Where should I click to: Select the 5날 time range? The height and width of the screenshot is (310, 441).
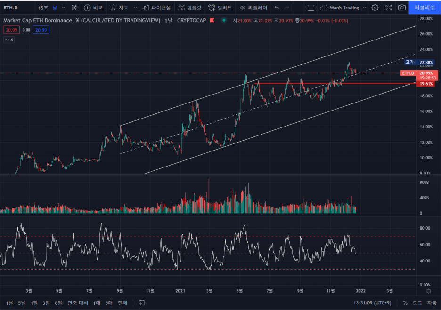(x=22, y=303)
